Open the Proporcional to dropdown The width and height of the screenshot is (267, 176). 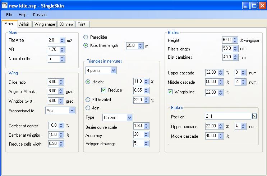(72, 111)
